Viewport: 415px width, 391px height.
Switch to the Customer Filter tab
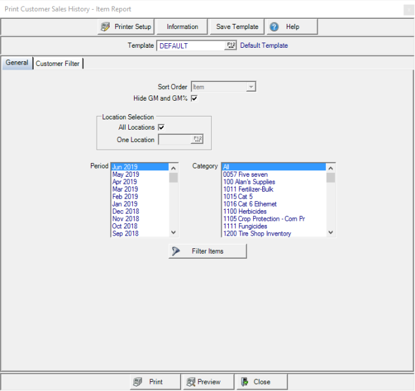(58, 64)
